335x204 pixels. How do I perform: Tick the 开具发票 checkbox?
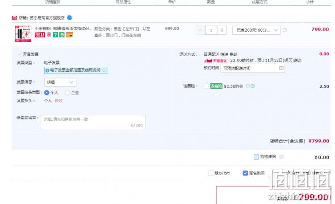click(19, 54)
